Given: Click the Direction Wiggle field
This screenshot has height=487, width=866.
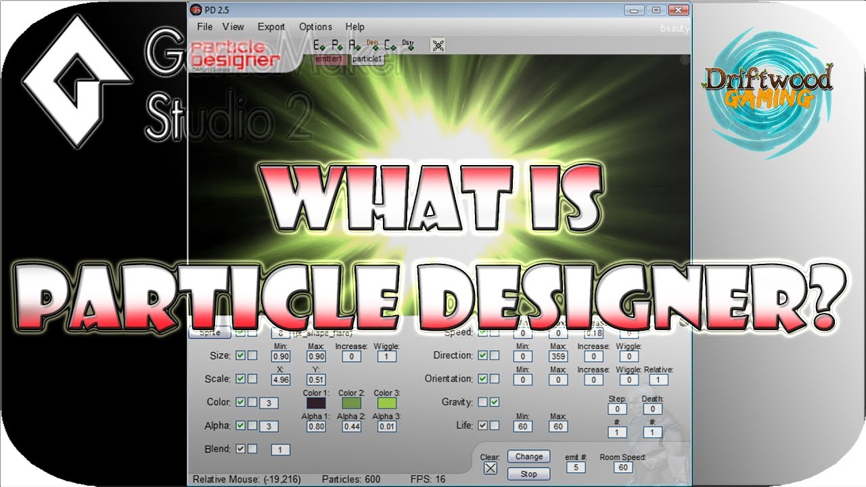Looking at the screenshot, I should [629, 356].
